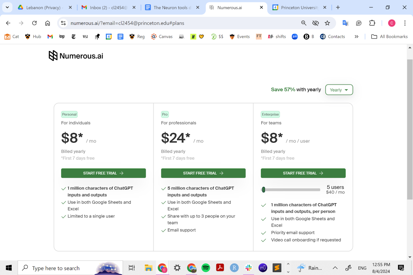Expand the tab search dropdown

pos(7,7)
